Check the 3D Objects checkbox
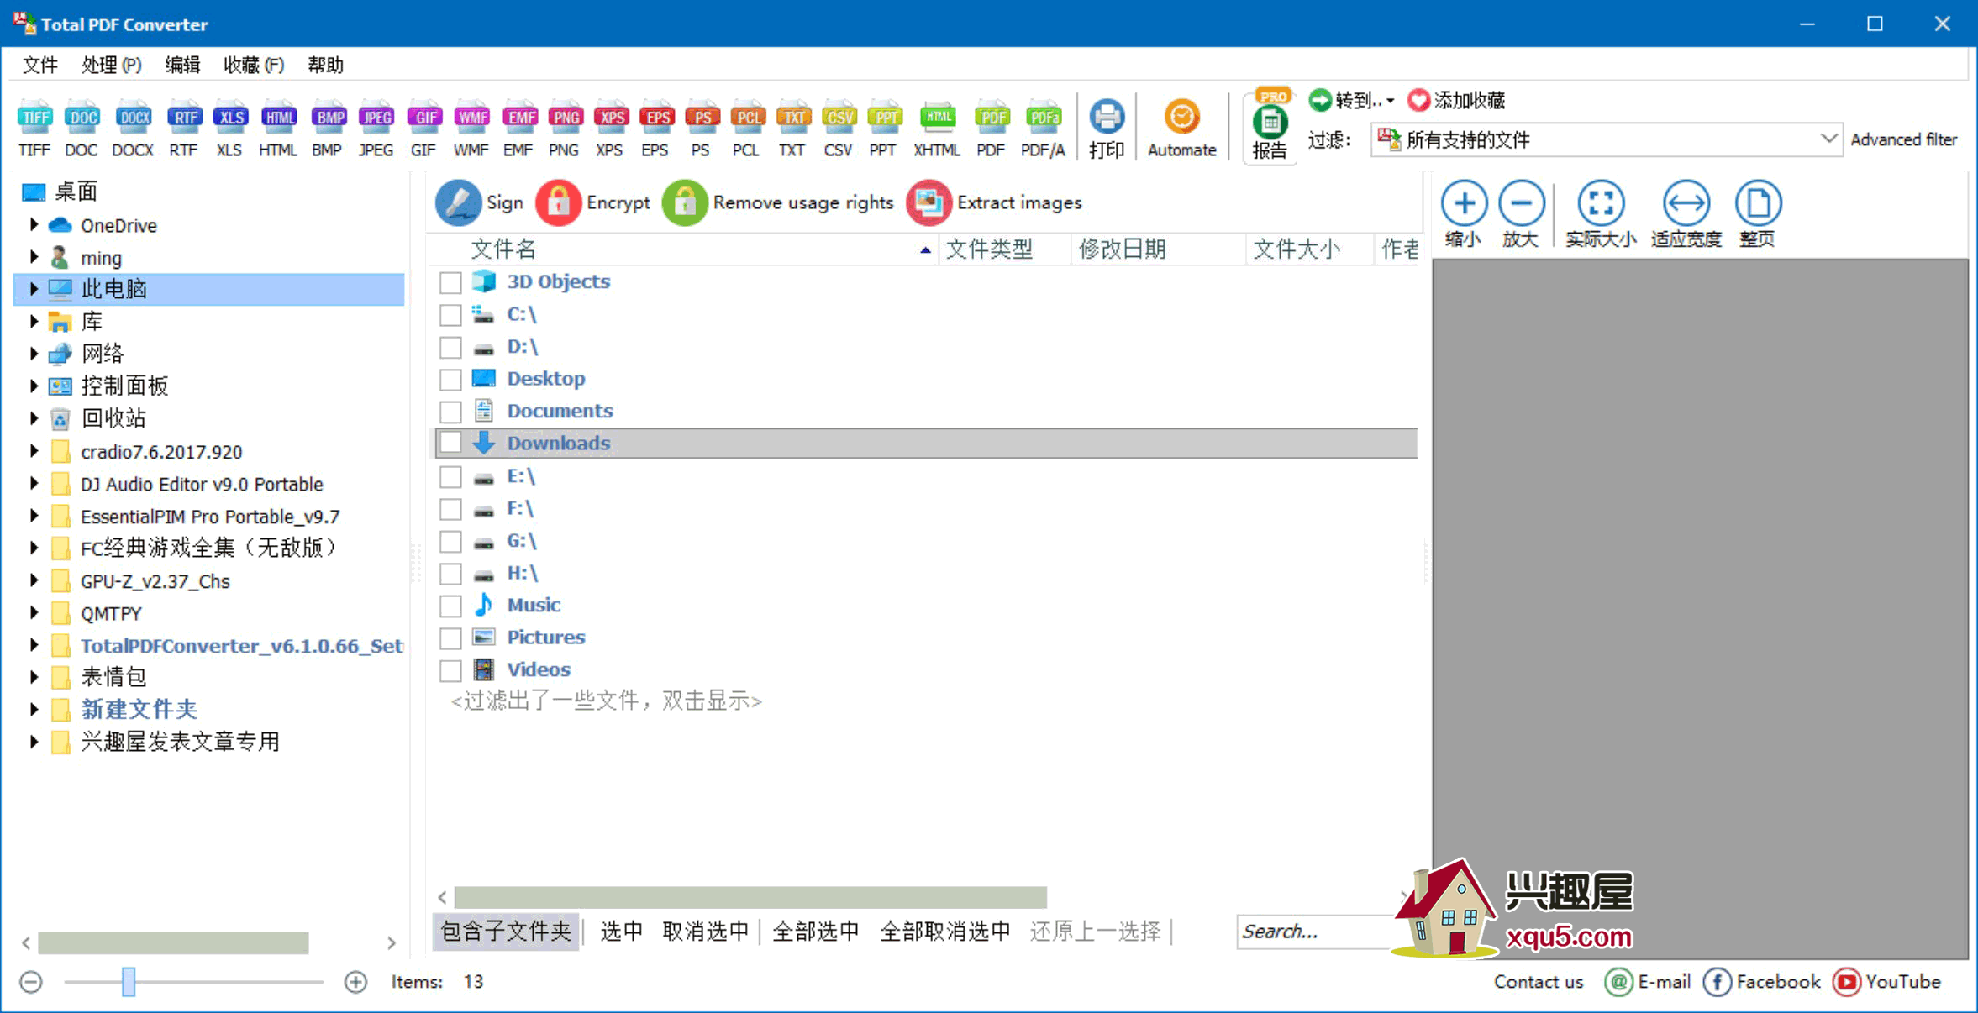The width and height of the screenshot is (1978, 1013). (450, 282)
